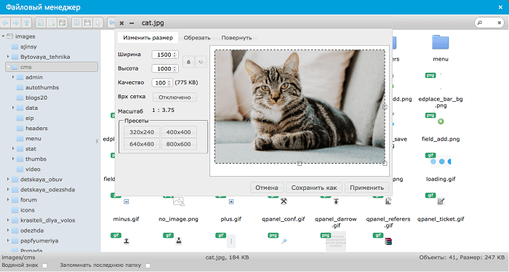
Task: Close the cat.jpg editor dialog
Action: pos(121,23)
